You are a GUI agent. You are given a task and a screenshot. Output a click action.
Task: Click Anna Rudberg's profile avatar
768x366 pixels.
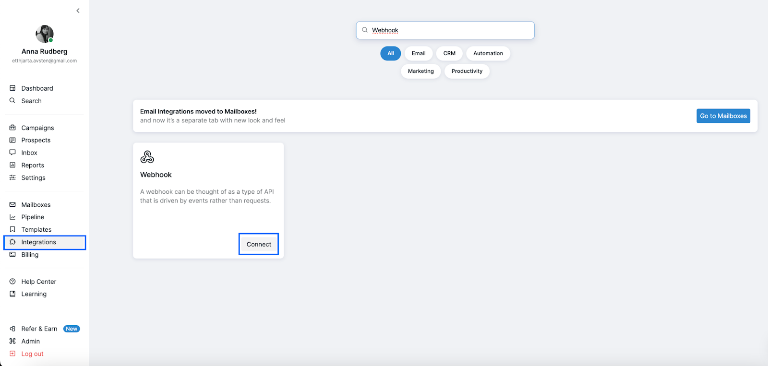45,34
